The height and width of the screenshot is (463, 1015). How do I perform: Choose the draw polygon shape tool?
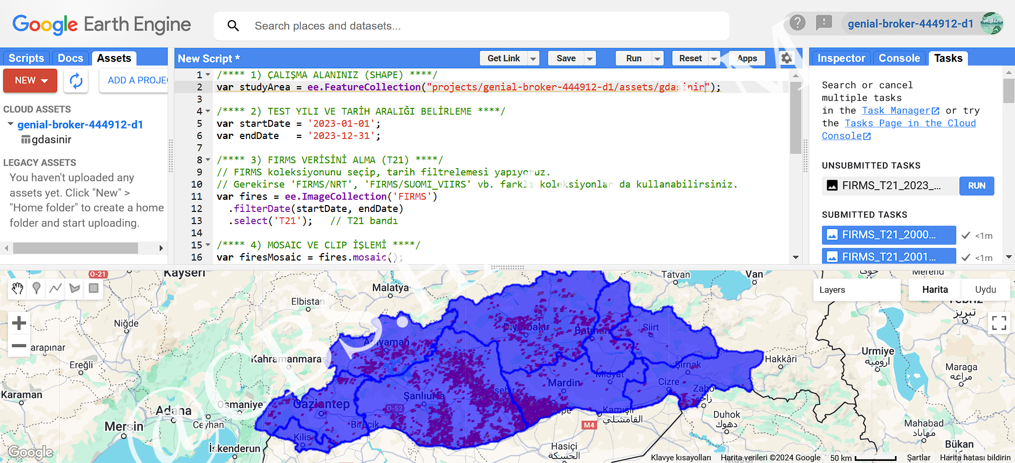pos(75,288)
